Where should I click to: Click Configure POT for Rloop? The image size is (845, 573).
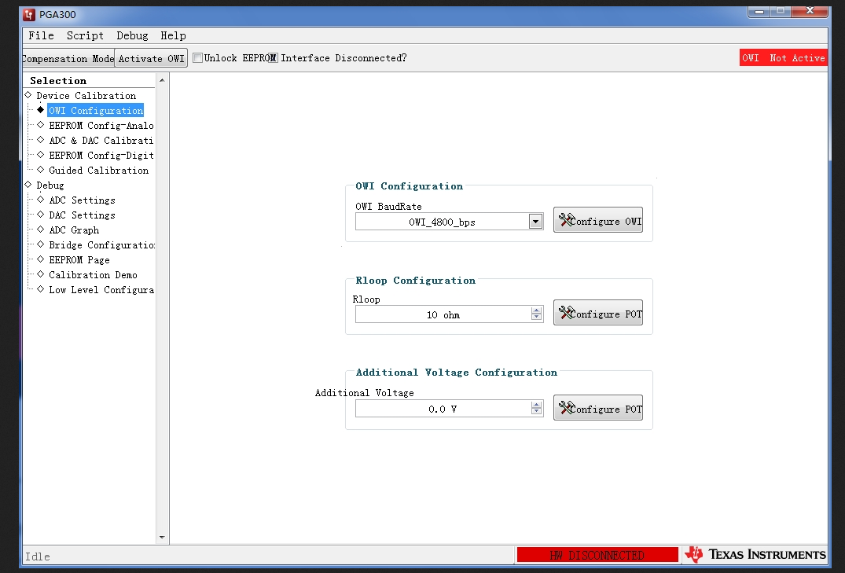pyautogui.click(x=598, y=313)
